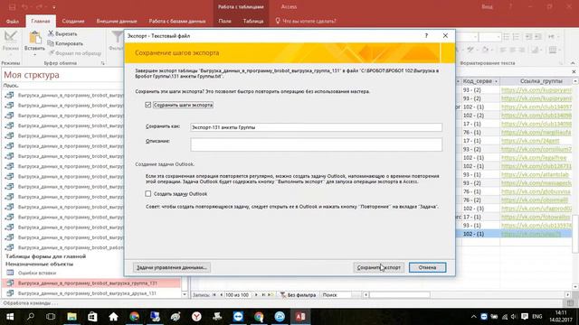Select the Ошибки вставки table

coord(37,273)
